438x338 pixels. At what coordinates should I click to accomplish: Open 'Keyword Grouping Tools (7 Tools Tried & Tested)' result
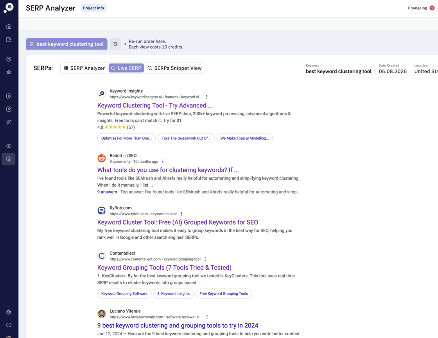tap(164, 267)
